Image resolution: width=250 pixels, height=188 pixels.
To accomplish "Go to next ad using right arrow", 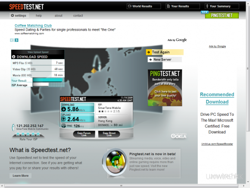I will 16,40.
